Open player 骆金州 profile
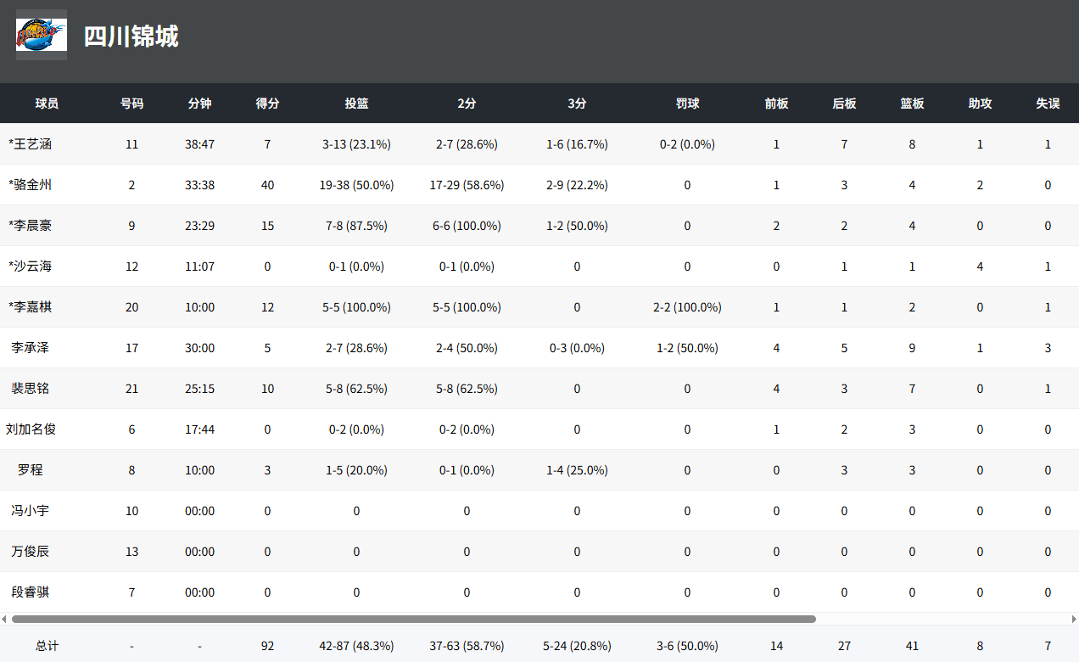This screenshot has height=662, width=1079. (x=32, y=185)
